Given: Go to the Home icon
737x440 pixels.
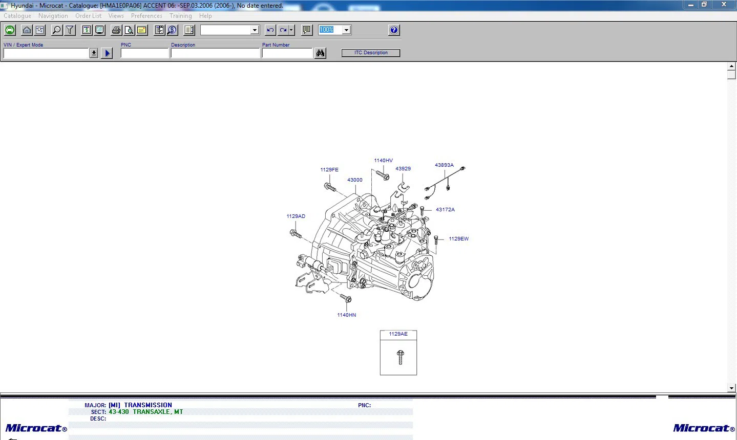Looking at the screenshot, I should click(27, 30).
